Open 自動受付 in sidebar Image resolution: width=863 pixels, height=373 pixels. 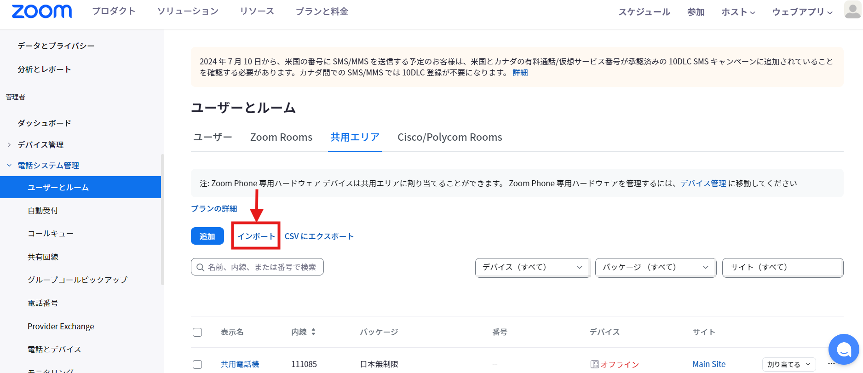(x=43, y=210)
